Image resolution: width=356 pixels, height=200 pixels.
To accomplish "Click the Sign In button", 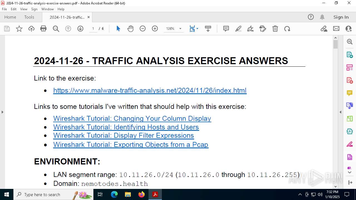I will 341,17.
